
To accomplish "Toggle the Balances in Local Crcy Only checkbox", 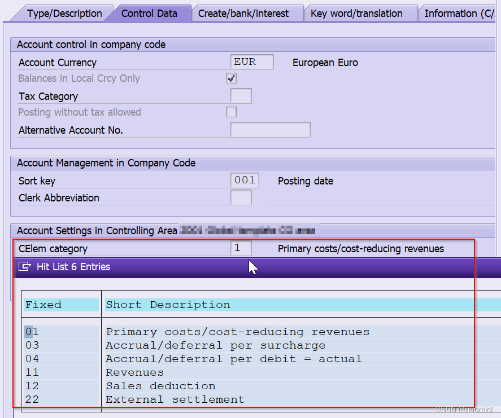I will click(x=231, y=78).
